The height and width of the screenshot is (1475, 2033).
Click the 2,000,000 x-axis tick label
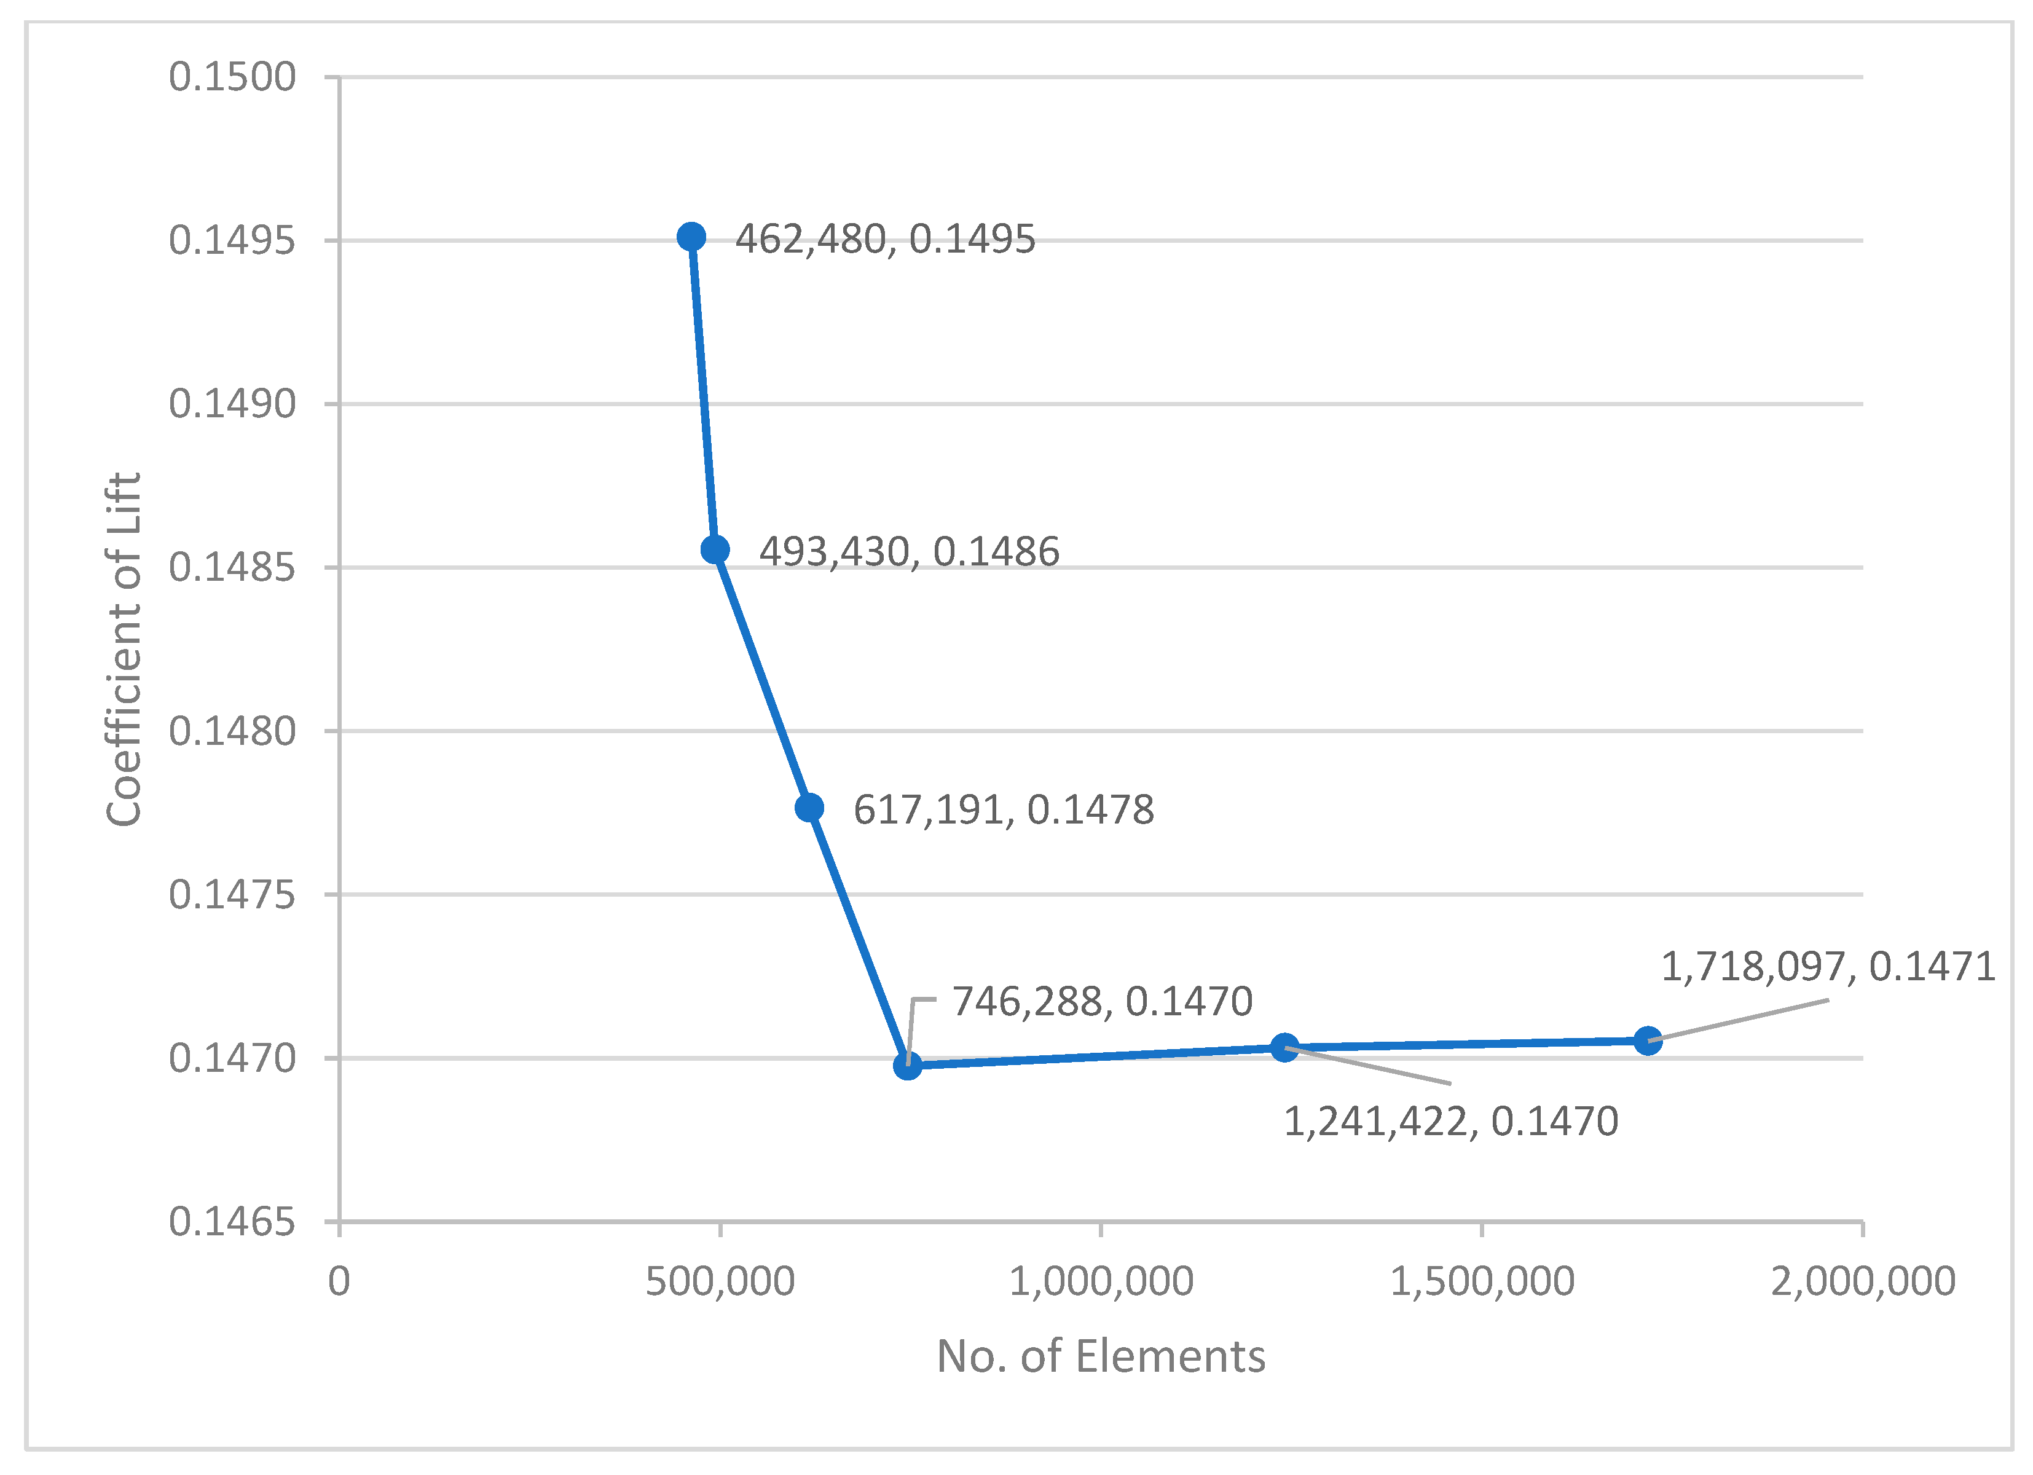tap(1863, 1282)
